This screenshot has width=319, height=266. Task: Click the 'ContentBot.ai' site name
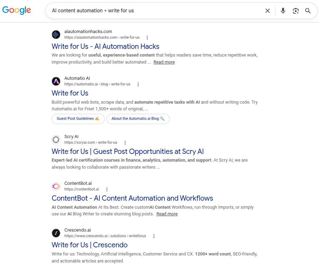78,183
